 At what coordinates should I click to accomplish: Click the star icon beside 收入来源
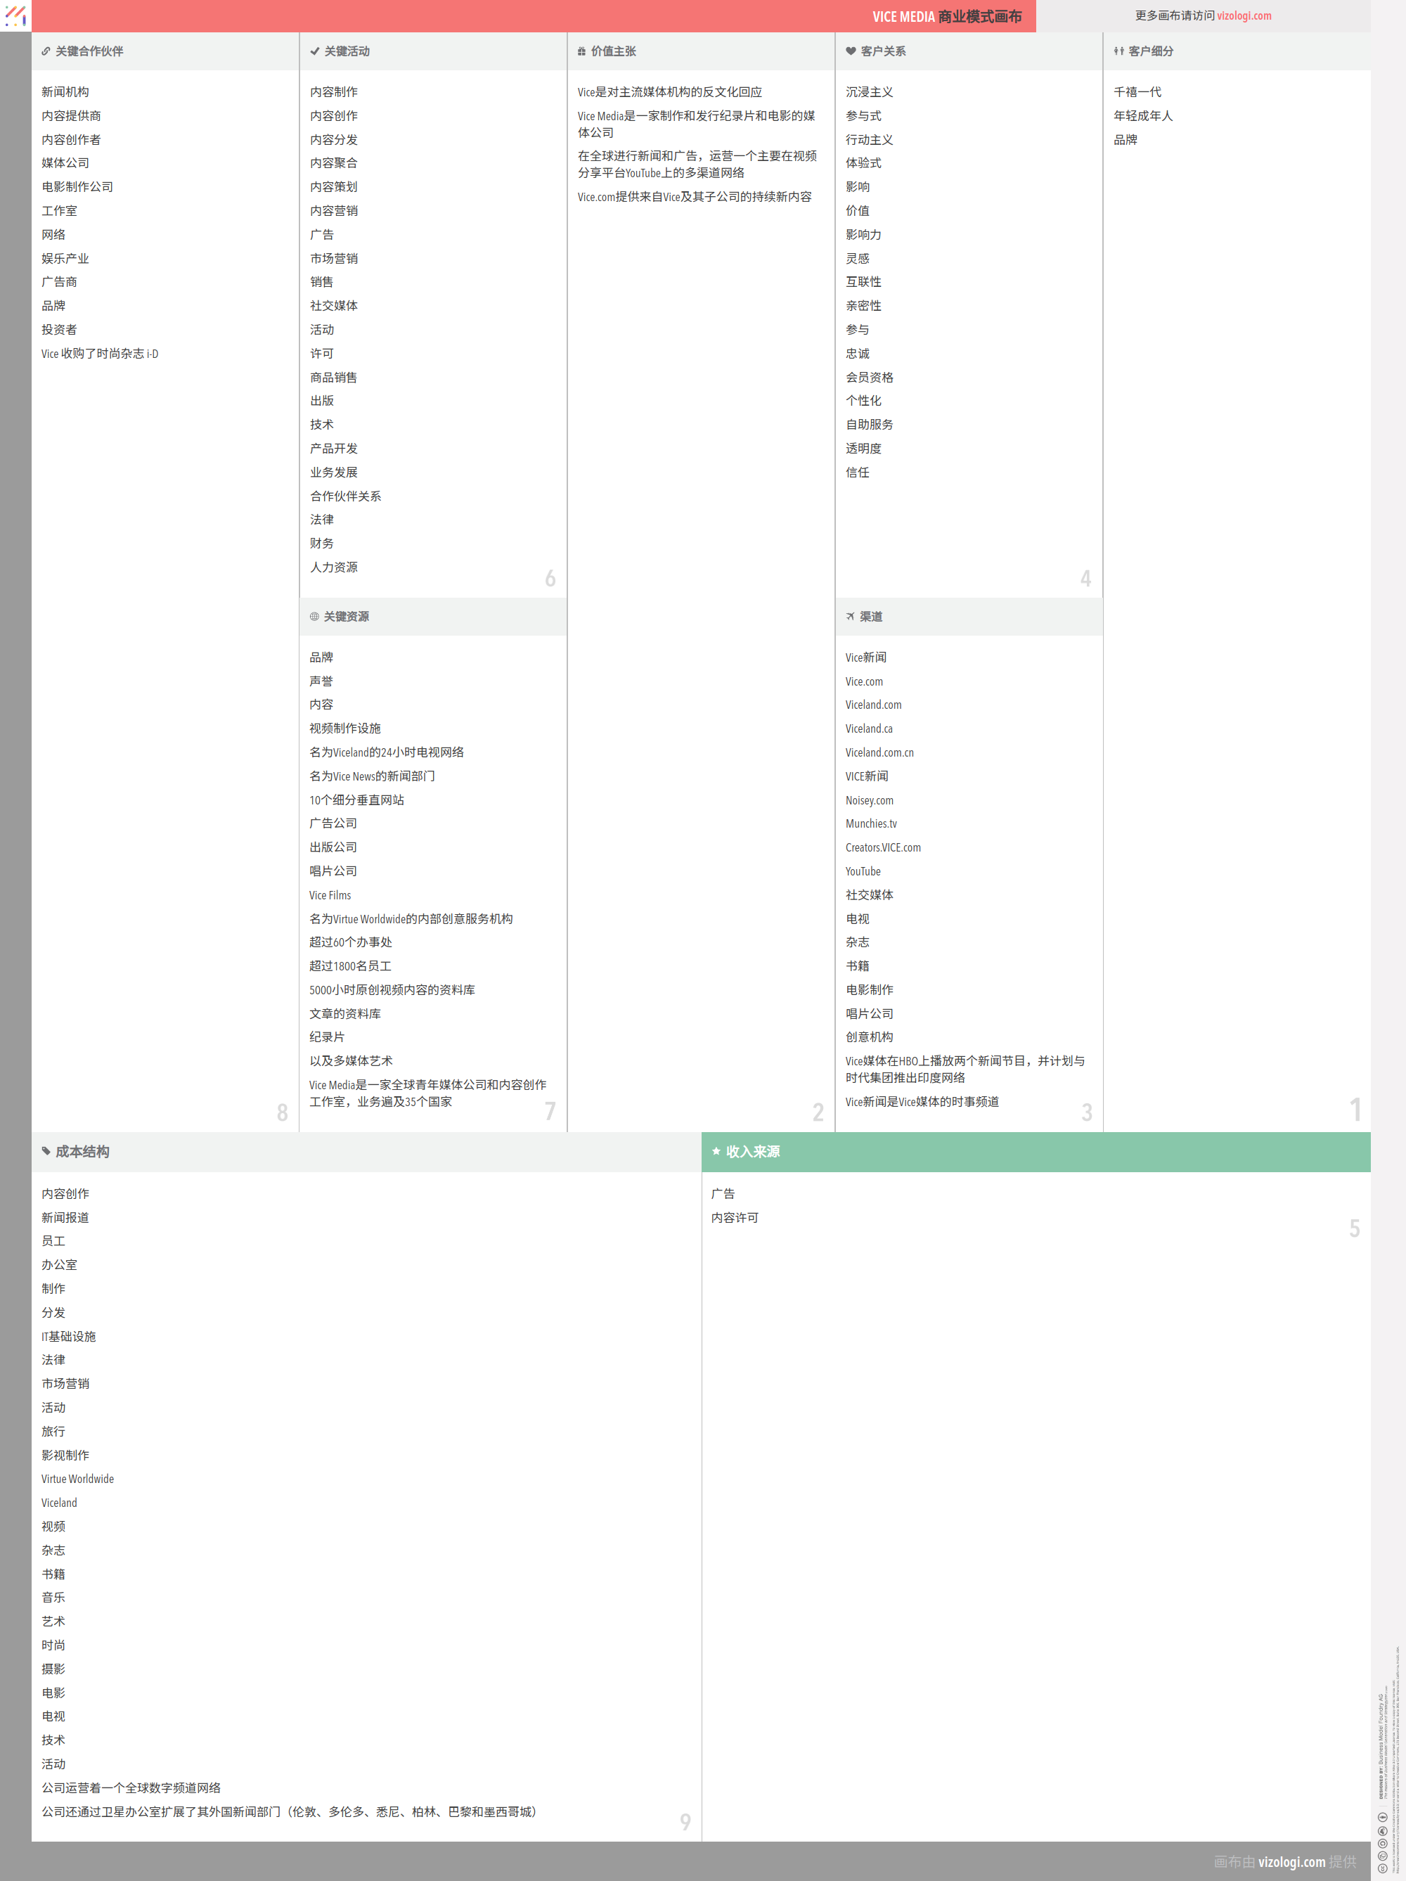coord(716,1151)
